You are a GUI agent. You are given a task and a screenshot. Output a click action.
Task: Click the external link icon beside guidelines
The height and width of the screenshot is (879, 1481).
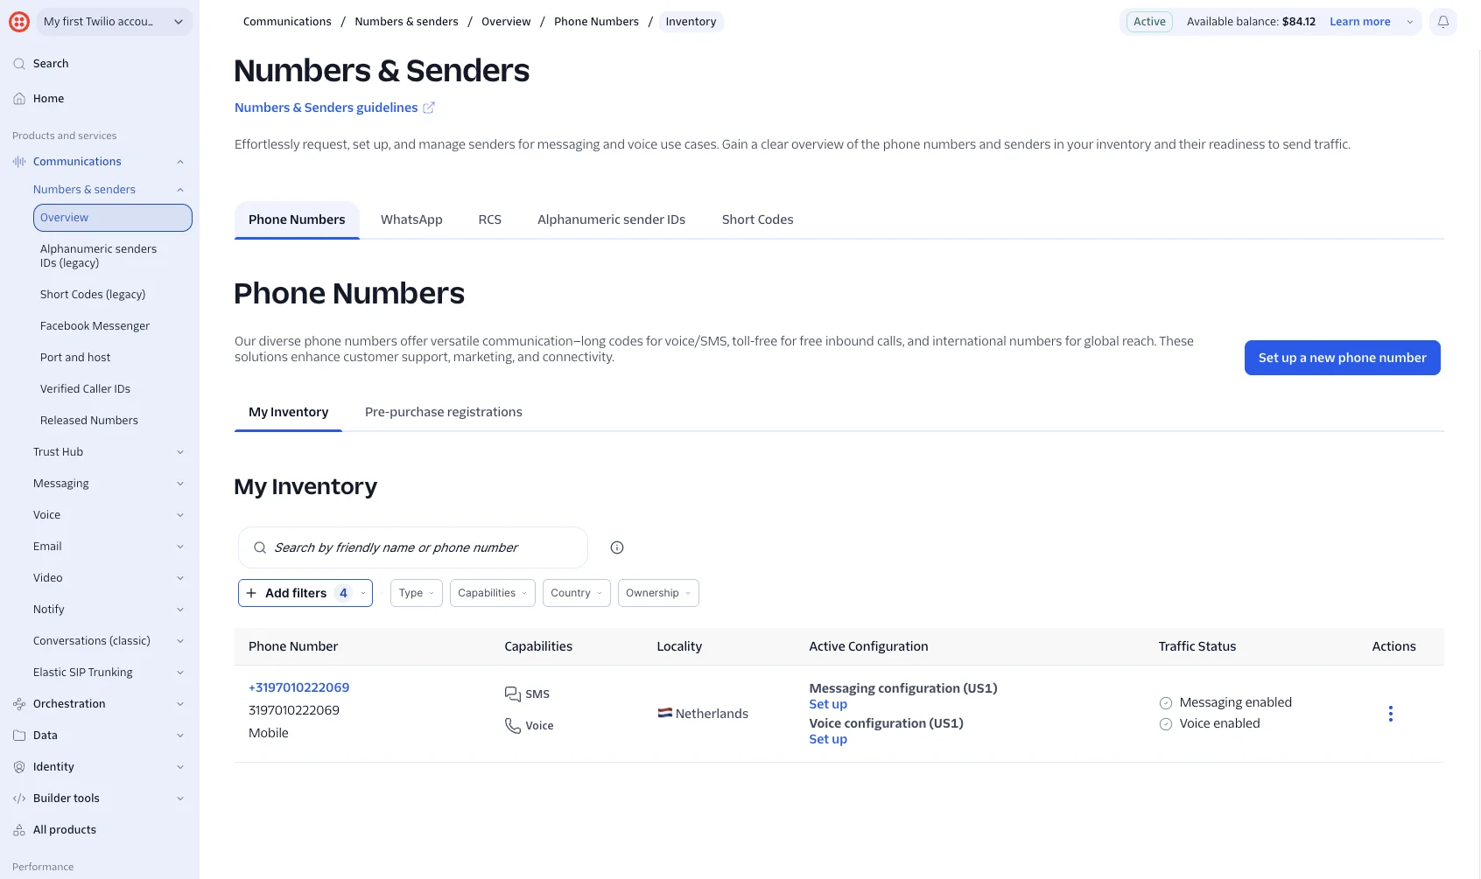click(429, 108)
